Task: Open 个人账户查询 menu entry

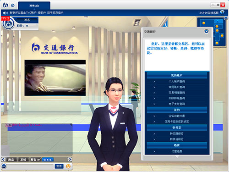Action: [x=177, y=82]
